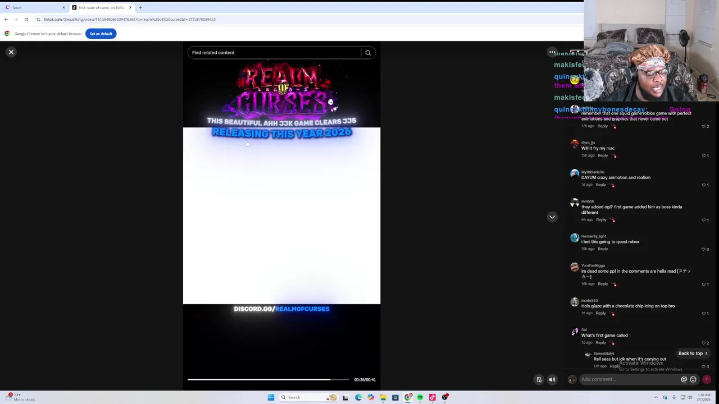Like minhhh's 'they added ogi?' comment
This screenshot has height=404, width=719.
click(x=704, y=220)
